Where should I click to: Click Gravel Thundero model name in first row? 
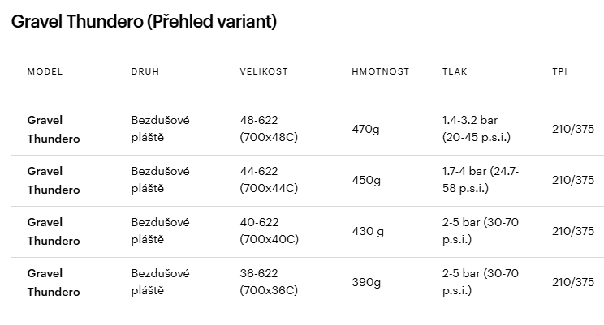(54, 129)
